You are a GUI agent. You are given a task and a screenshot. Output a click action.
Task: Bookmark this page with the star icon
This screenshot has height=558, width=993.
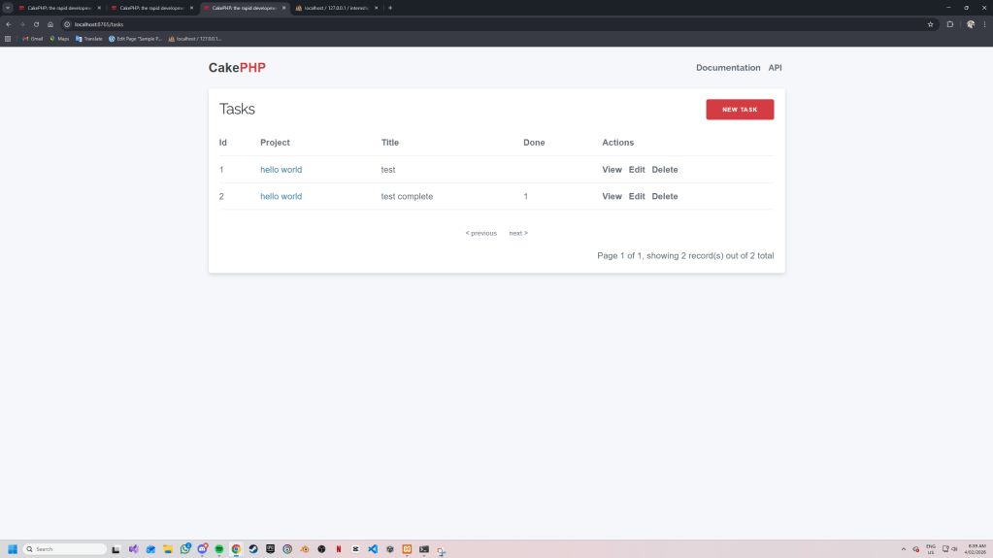click(930, 24)
